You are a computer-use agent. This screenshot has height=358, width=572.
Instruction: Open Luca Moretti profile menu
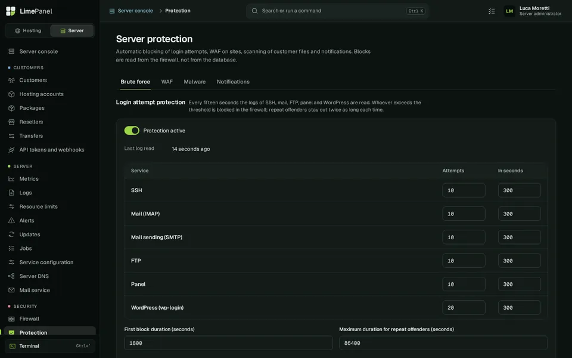533,11
